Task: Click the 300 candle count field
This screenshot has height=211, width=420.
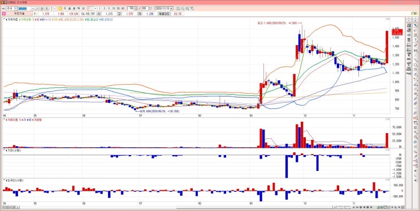Action: [x=145, y=8]
